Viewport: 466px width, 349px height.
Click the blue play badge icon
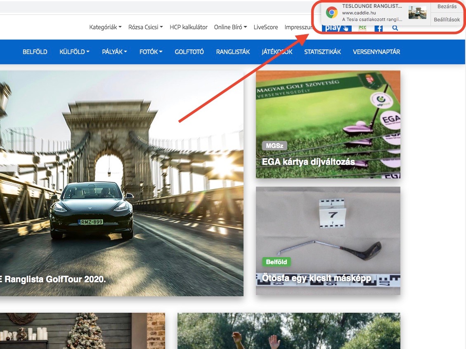(336, 28)
